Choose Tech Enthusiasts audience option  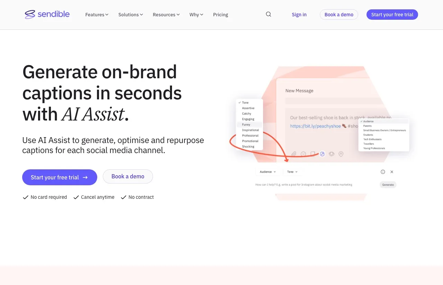coord(372,139)
